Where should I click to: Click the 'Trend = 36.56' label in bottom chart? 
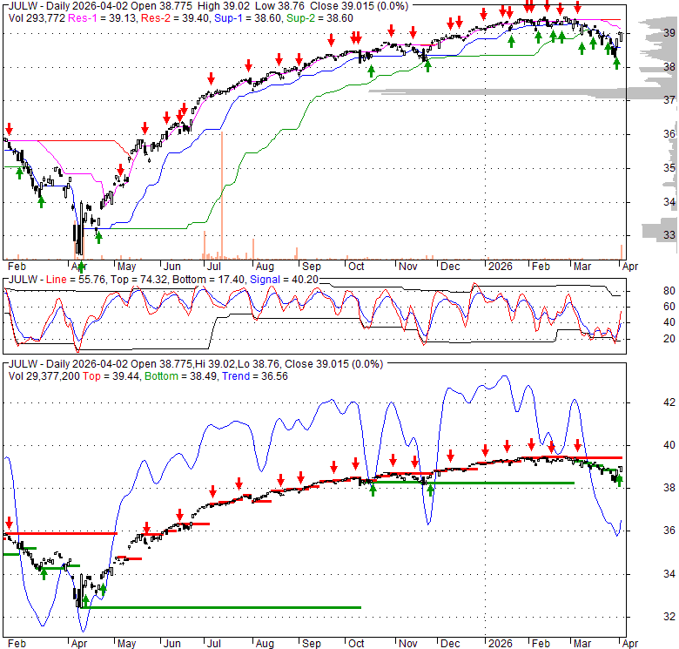(255, 376)
